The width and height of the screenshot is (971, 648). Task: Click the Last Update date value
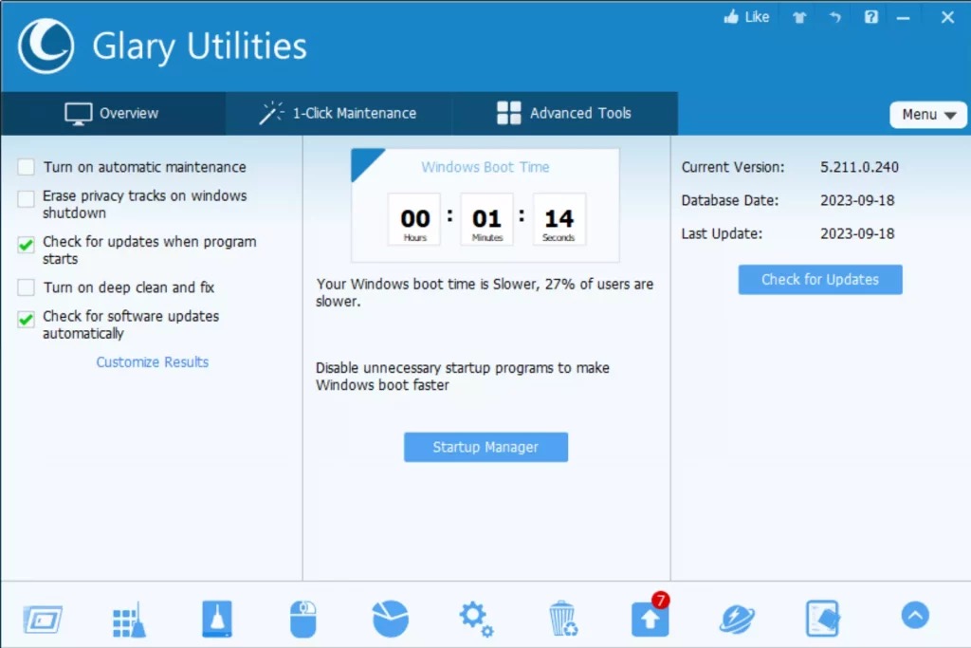coord(857,234)
